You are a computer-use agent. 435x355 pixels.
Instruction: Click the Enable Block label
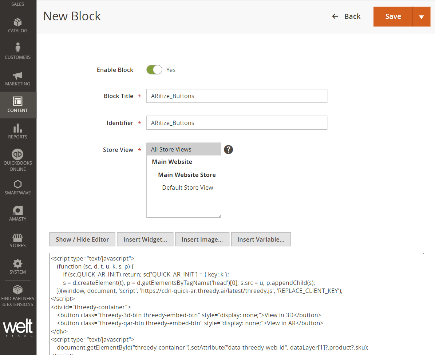(x=115, y=70)
